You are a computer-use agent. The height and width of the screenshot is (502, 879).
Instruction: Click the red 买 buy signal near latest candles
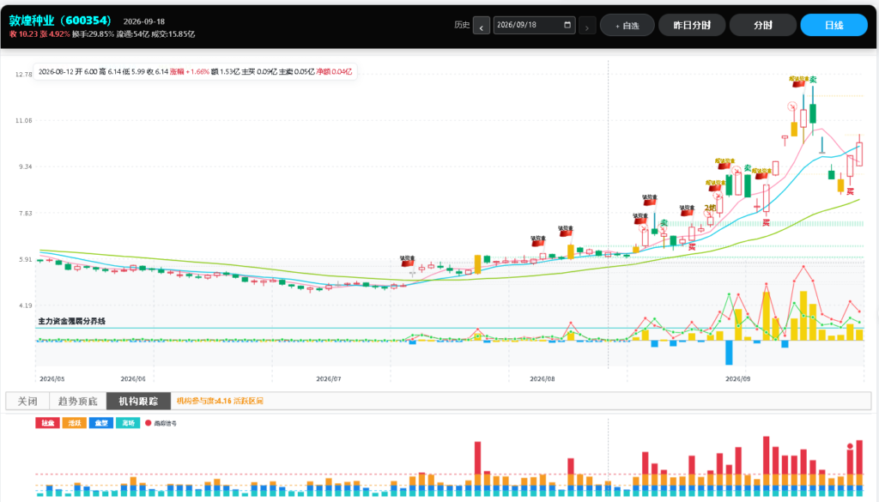pos(851,191)
